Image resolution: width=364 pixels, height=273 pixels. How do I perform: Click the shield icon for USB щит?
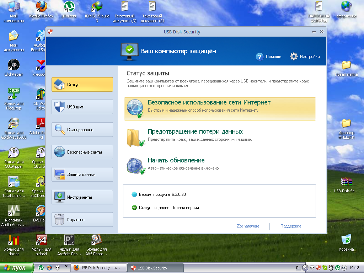tap(59, 107)
